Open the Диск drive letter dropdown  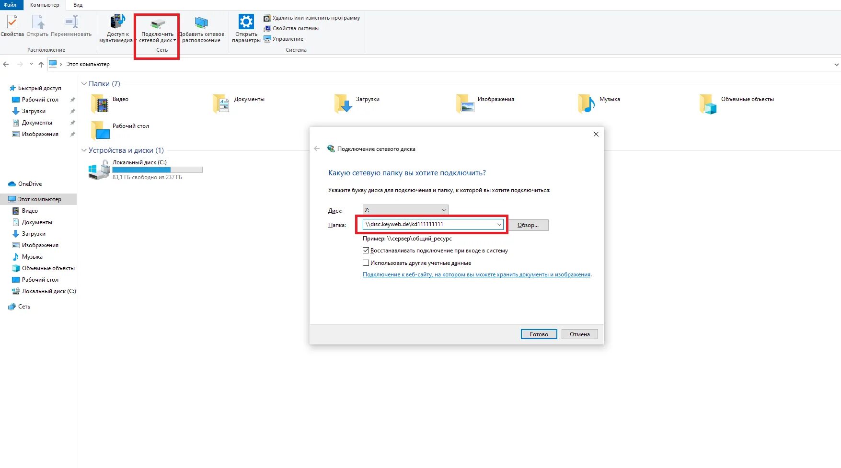pyautogui.click(x=405, y=210)
